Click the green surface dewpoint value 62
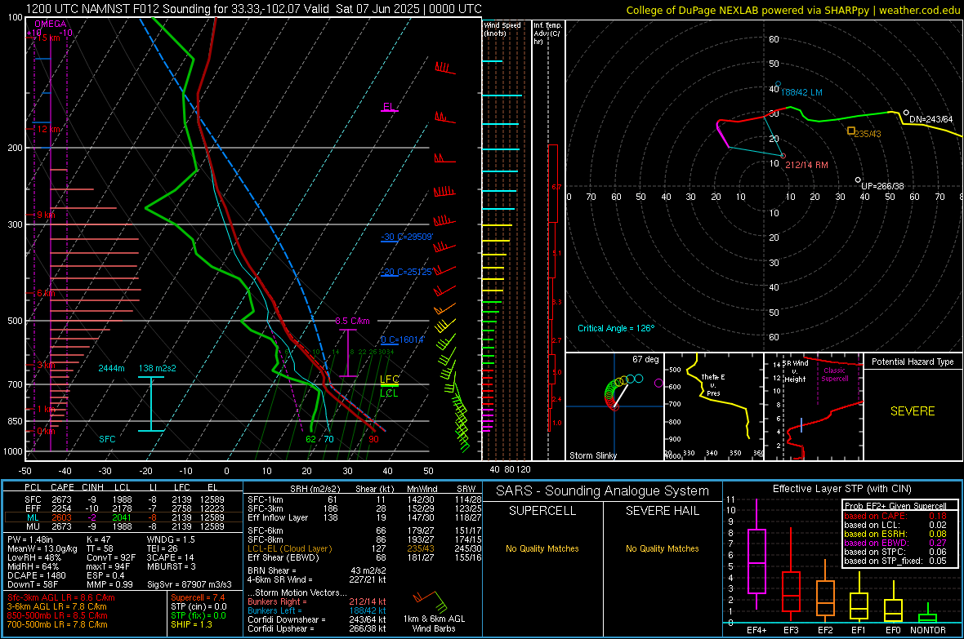Screen dimensions: 964x639 point(311,439)
